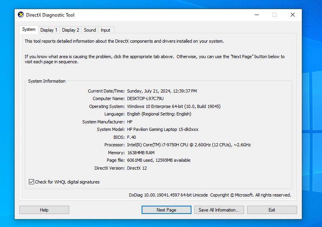The width and height of the screenshot is (322, 227).
Task: Click the '16384MB RAM' memory value
Action: [141, 153]
